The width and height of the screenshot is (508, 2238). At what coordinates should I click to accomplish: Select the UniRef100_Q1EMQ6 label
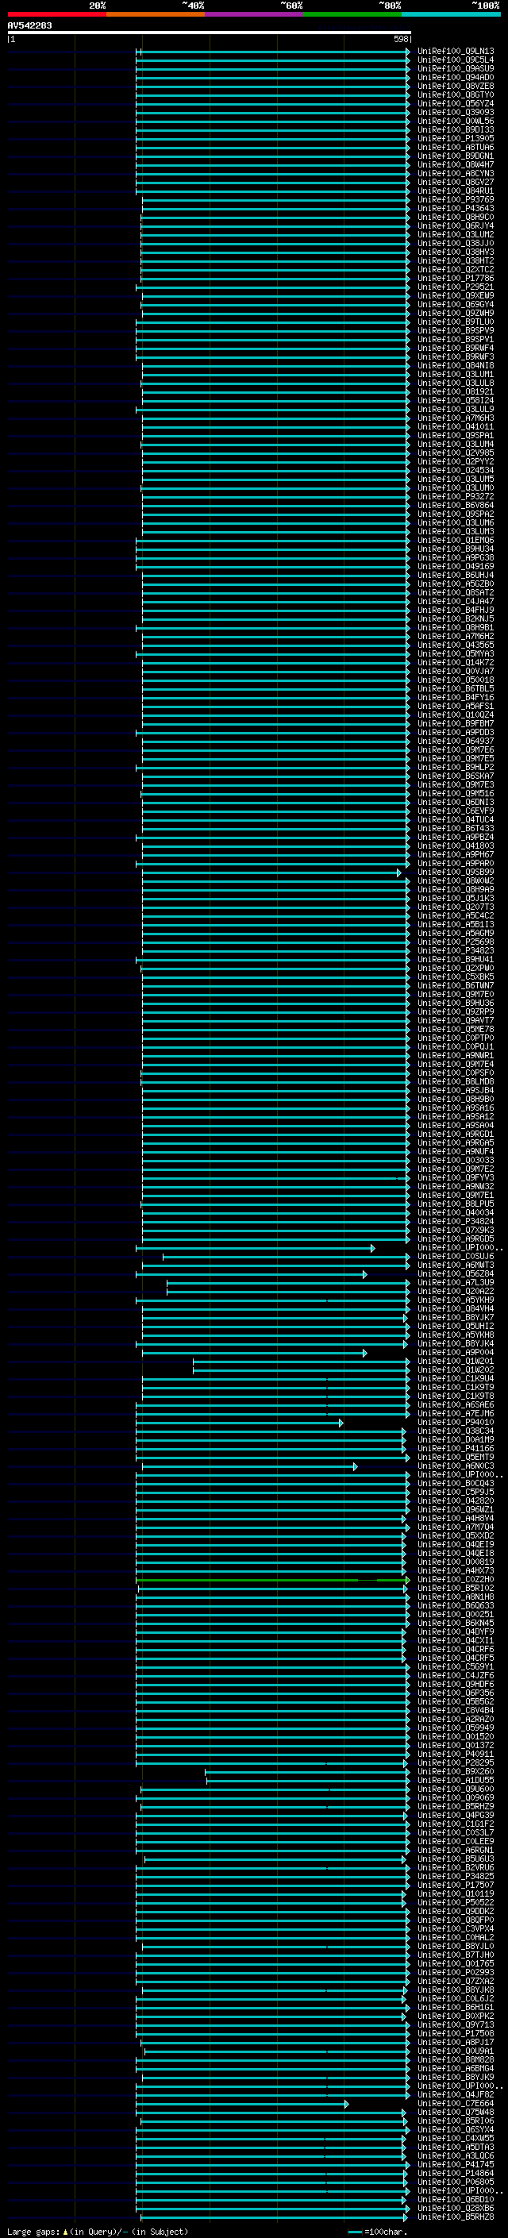[x=455, y=541]
